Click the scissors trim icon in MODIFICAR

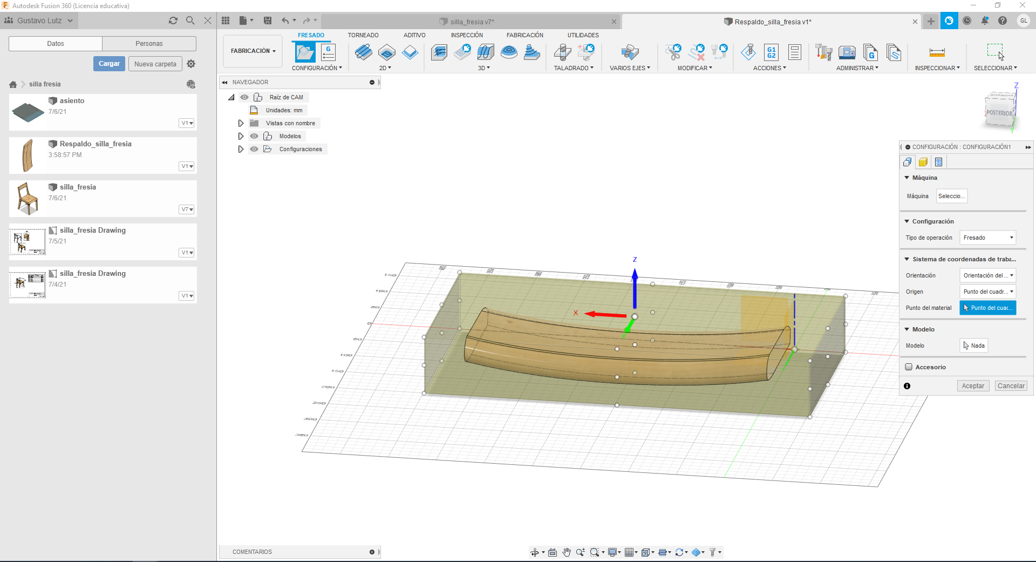[673, 52]
